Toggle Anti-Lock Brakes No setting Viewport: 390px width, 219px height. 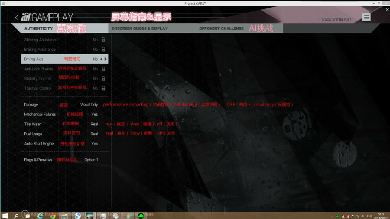[95, 69]
